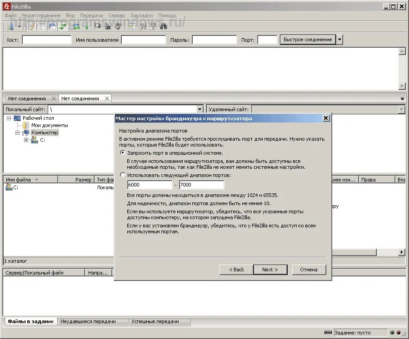The height and width of the screenshot is (339, 409).
Task: Click the Порт input field
Action: pyautogui.click(x=267, y=40)
